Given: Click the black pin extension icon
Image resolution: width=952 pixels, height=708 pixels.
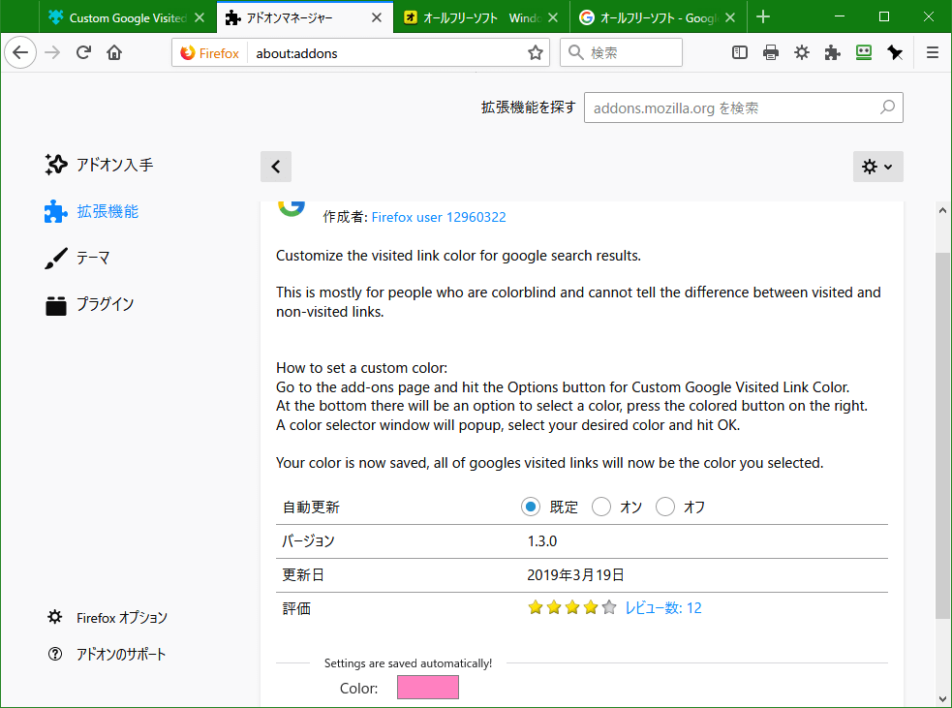Looking at the screenshot, I should coord(894,53).
